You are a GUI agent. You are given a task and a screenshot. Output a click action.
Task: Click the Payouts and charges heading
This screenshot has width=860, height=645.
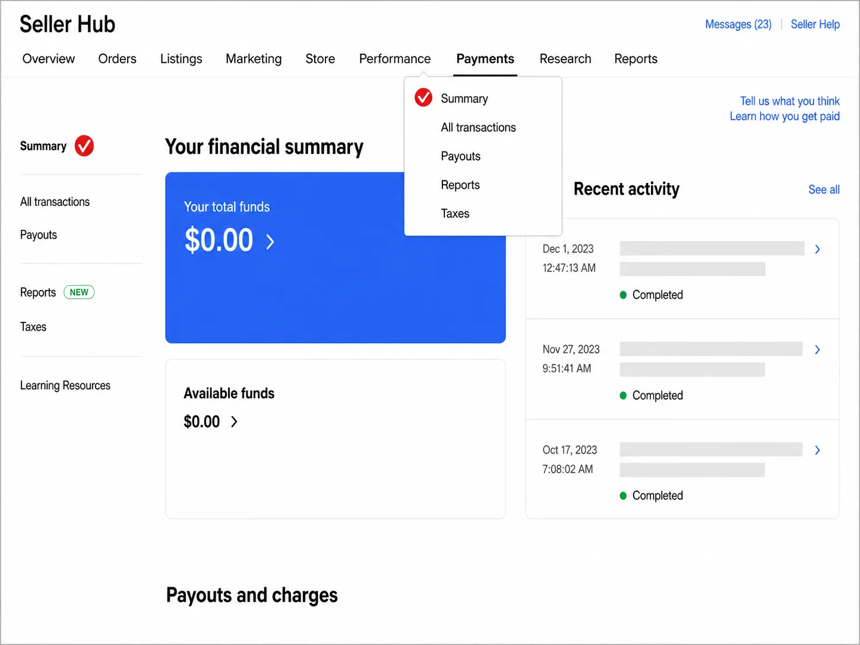(x=252, y=595)
